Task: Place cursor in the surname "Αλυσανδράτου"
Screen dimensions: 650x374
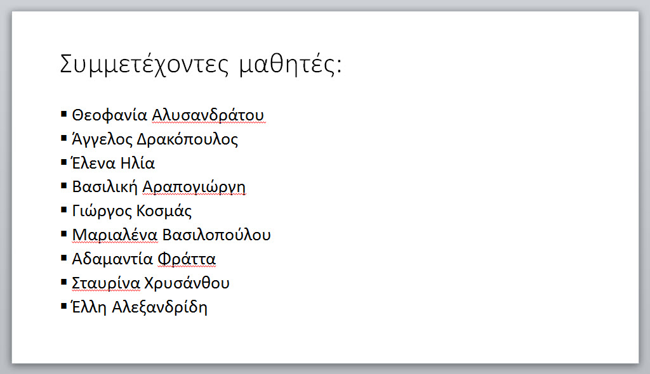Action: pos(208,115)
